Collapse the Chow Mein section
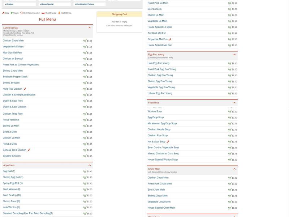The image size is (289, 217). click(234, 169)
